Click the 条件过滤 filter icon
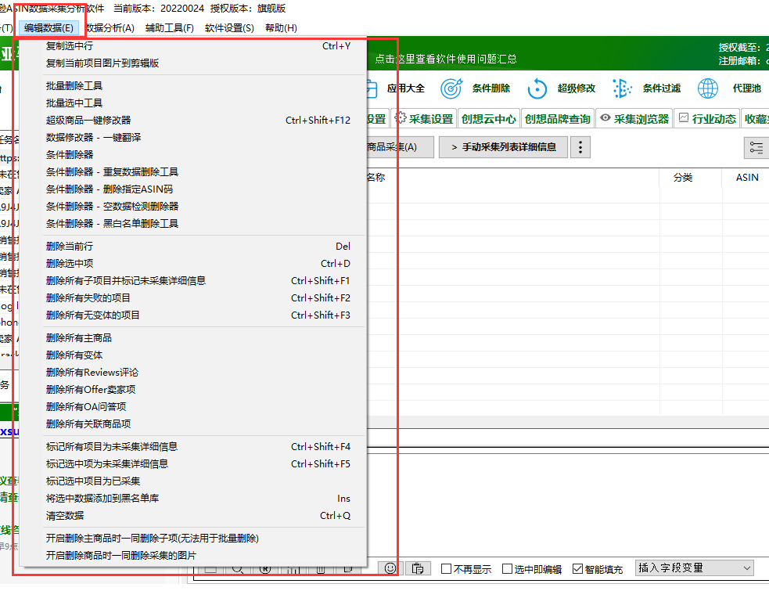 [x=622, y=88]
